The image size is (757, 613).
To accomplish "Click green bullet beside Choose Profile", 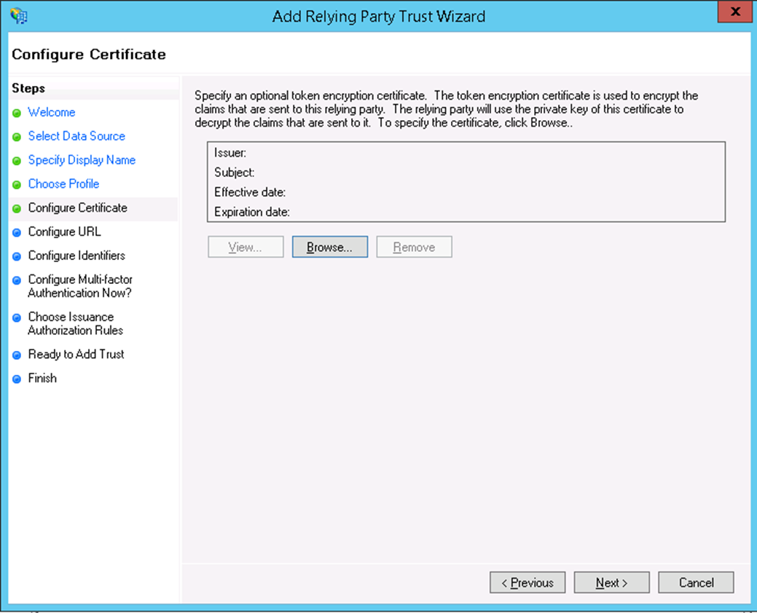I will click(17, 185).
